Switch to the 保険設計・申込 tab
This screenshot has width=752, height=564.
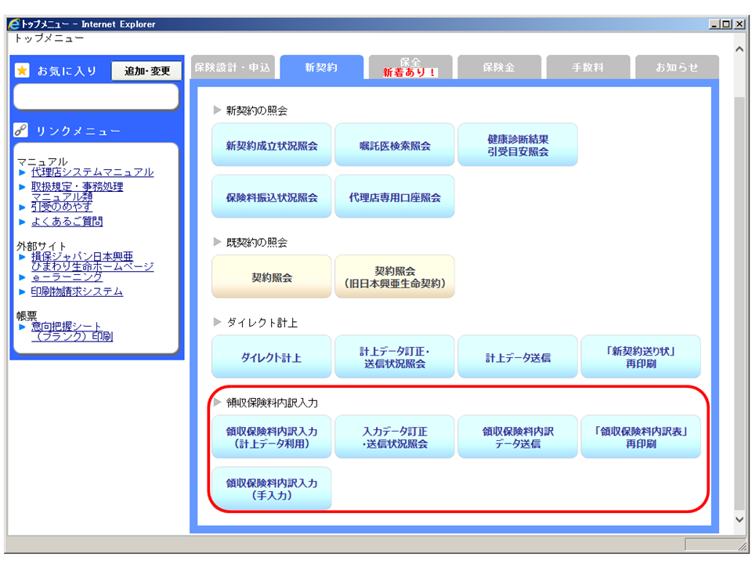coord(232,68)
